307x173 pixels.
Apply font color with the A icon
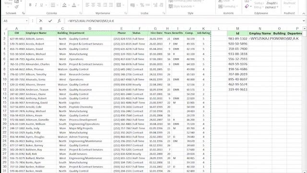[74, 5]
